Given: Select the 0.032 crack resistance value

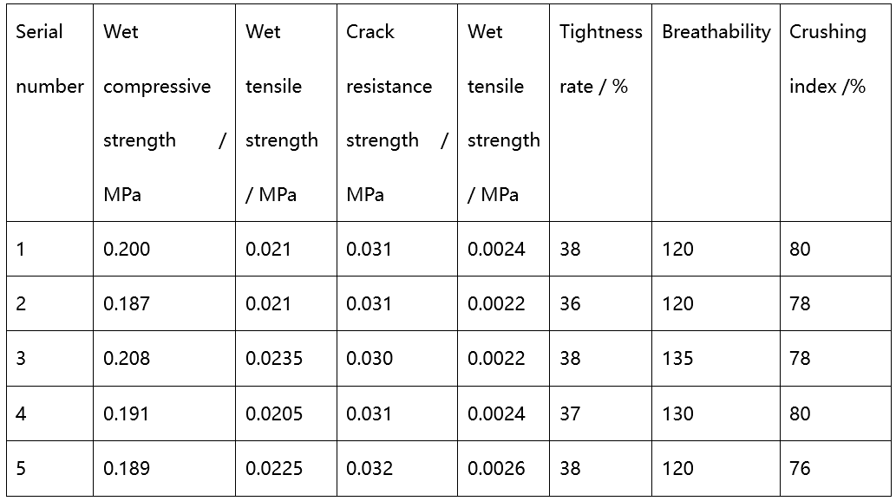Looking at the screenshot, I should pos(370,469).
